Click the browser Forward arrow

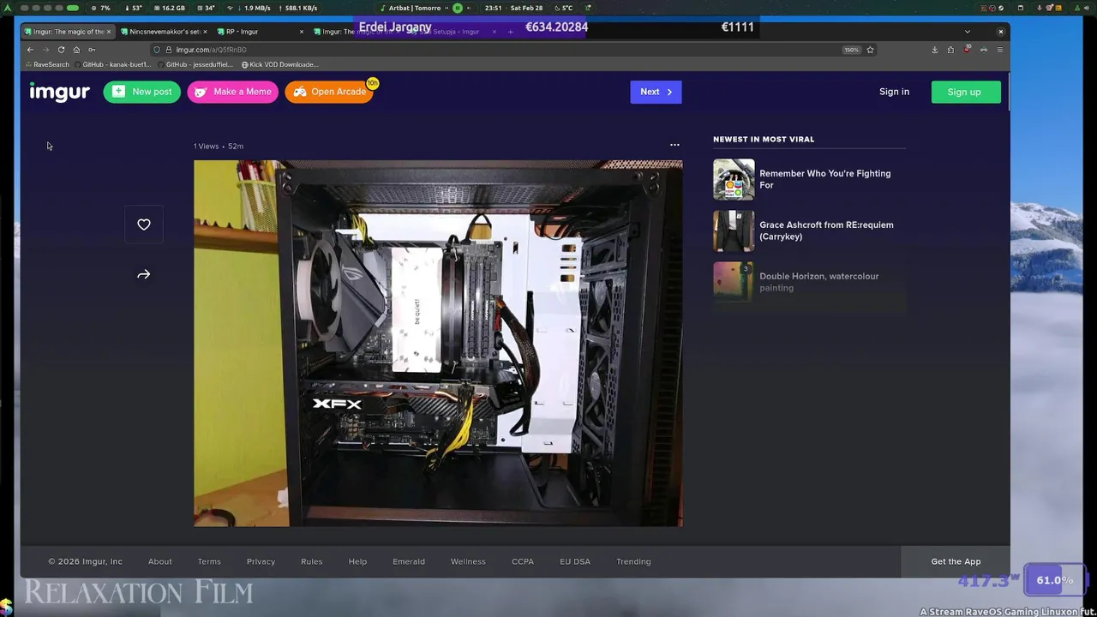point(45,50)
